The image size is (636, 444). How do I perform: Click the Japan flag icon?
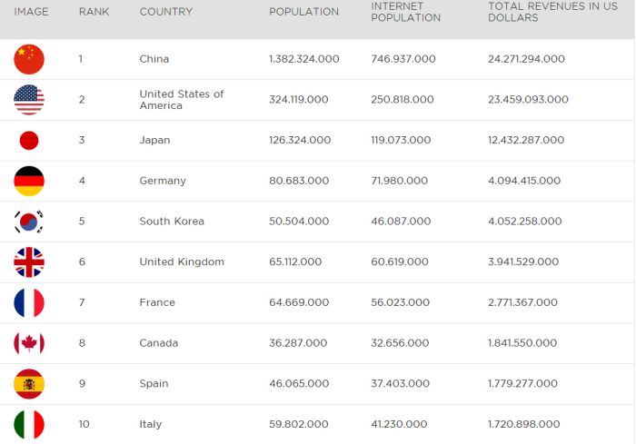(x=29, y=141)
